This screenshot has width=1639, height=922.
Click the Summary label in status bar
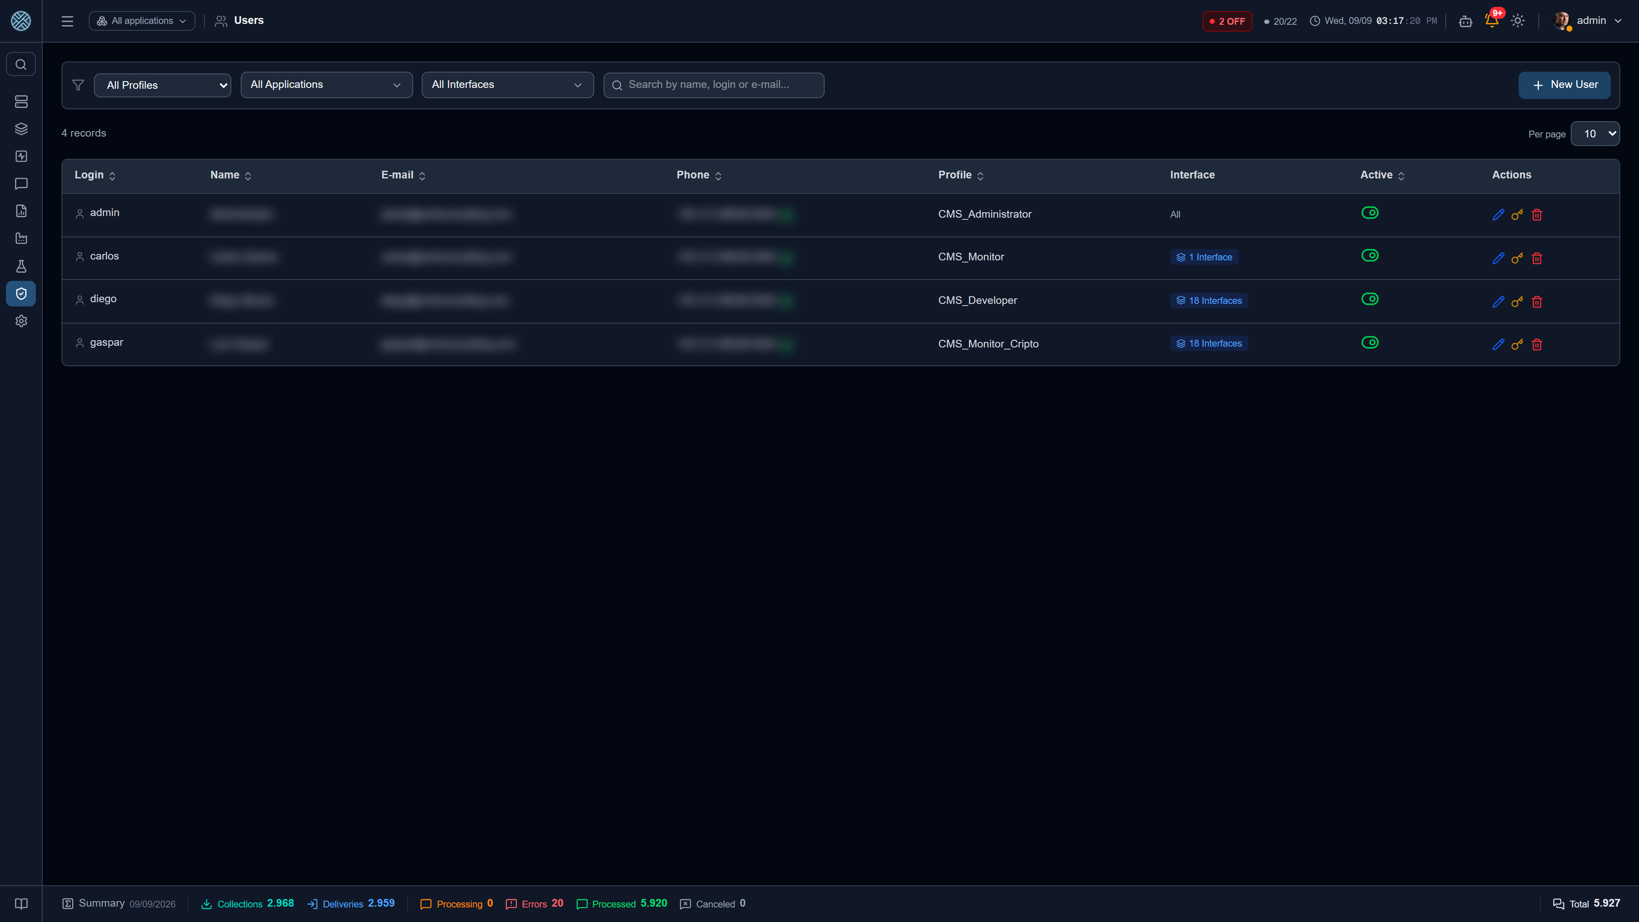[x=101, y=903]
